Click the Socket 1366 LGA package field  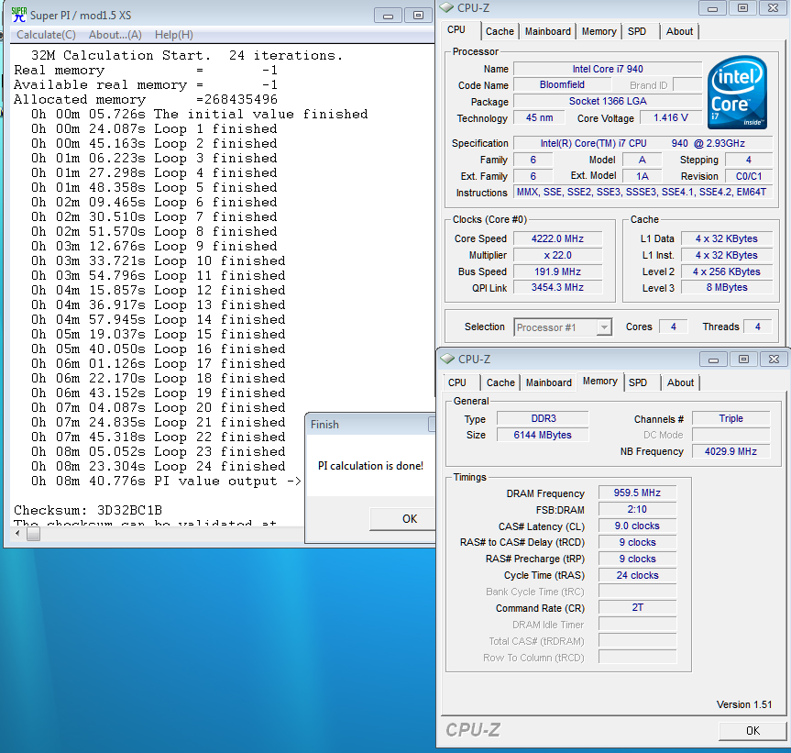click(608, 101)
